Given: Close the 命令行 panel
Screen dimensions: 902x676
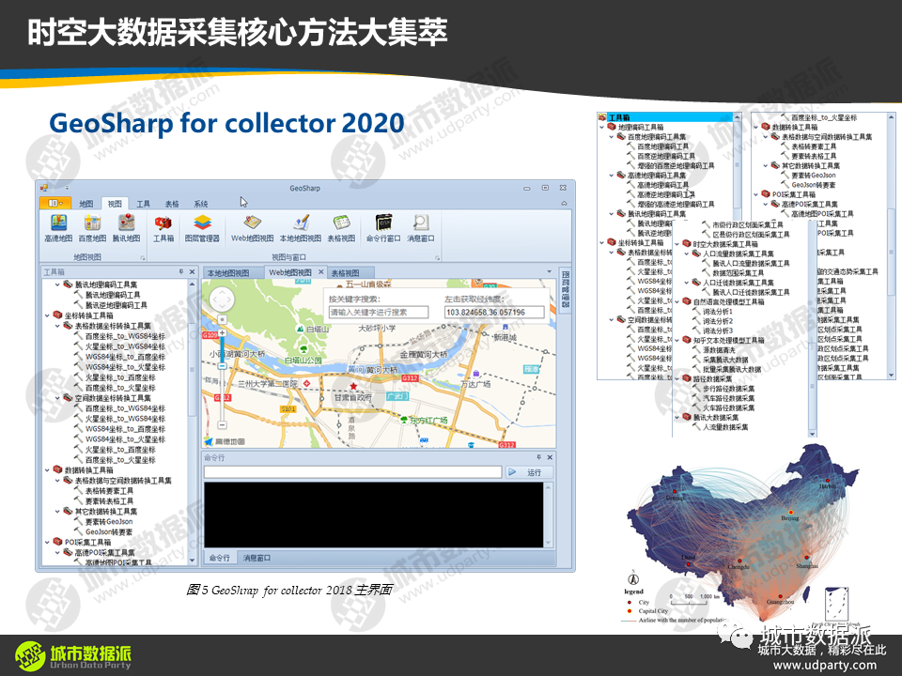Looking at the screenshot, I should [x=550, y=457].
